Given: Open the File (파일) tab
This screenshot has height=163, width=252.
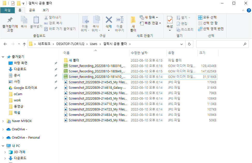Looking at the screenshot, I should 8,10.
